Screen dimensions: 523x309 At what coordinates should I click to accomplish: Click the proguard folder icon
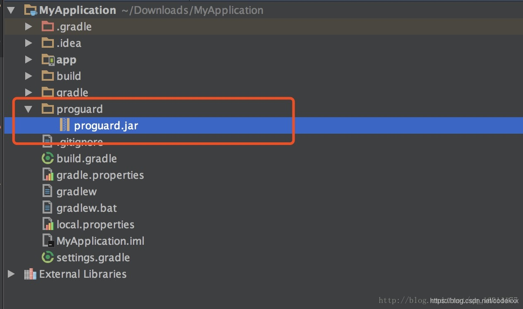[47, 109]
